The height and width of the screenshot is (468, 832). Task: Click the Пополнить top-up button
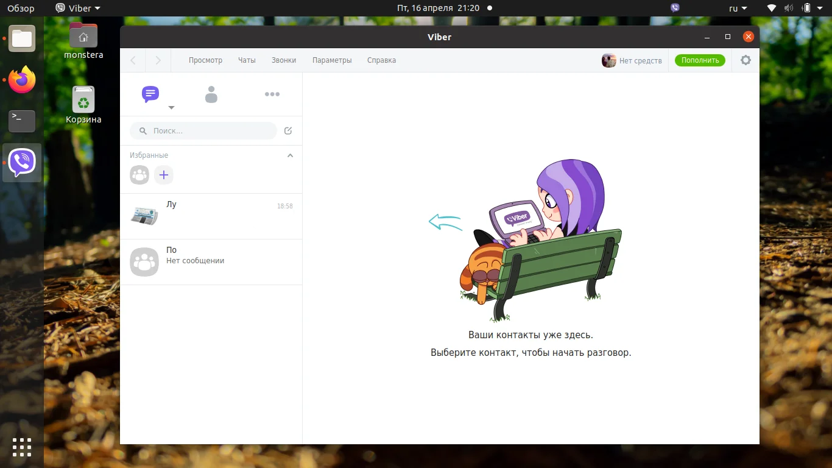point(700,60)
